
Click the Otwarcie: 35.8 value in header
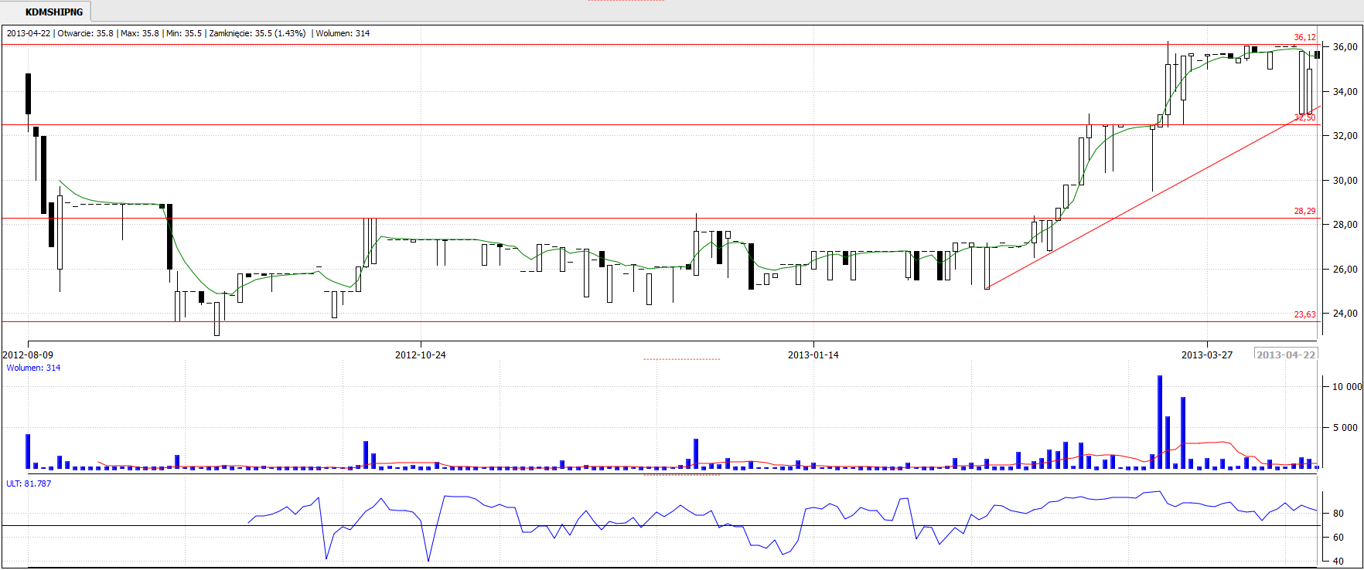[x=85, y=33]
